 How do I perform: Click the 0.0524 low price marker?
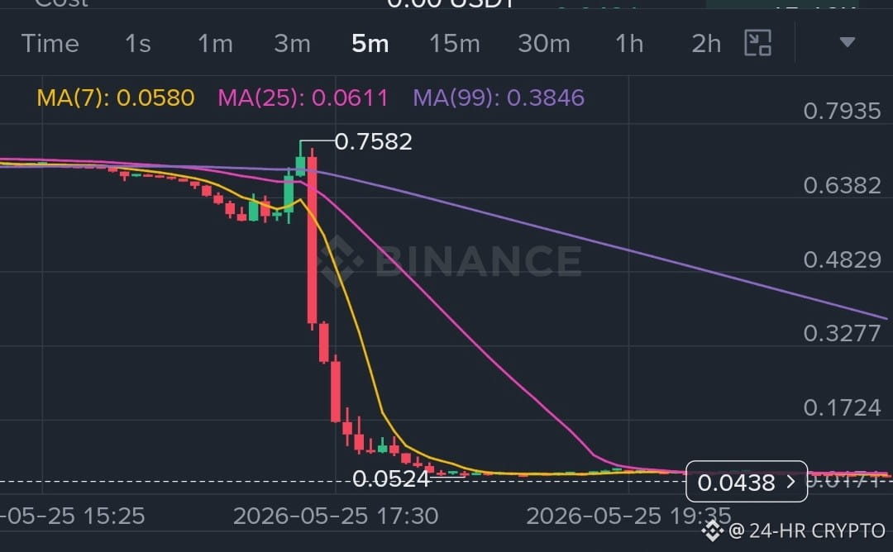tap(390, 478)
